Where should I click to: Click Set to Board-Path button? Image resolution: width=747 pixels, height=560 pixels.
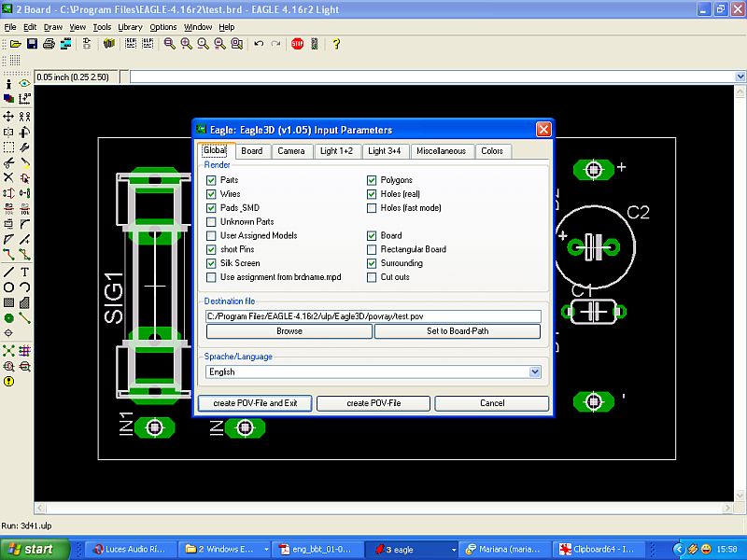point(458,331)
